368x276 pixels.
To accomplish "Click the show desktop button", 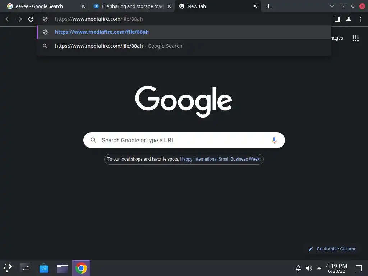I will coord(359,268).
